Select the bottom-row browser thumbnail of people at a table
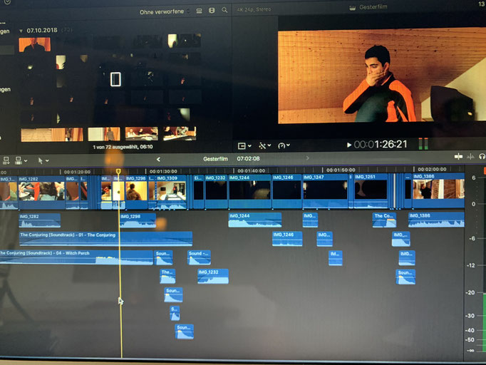This screenshot has height=365, width=486. click(x=142, y=133)
